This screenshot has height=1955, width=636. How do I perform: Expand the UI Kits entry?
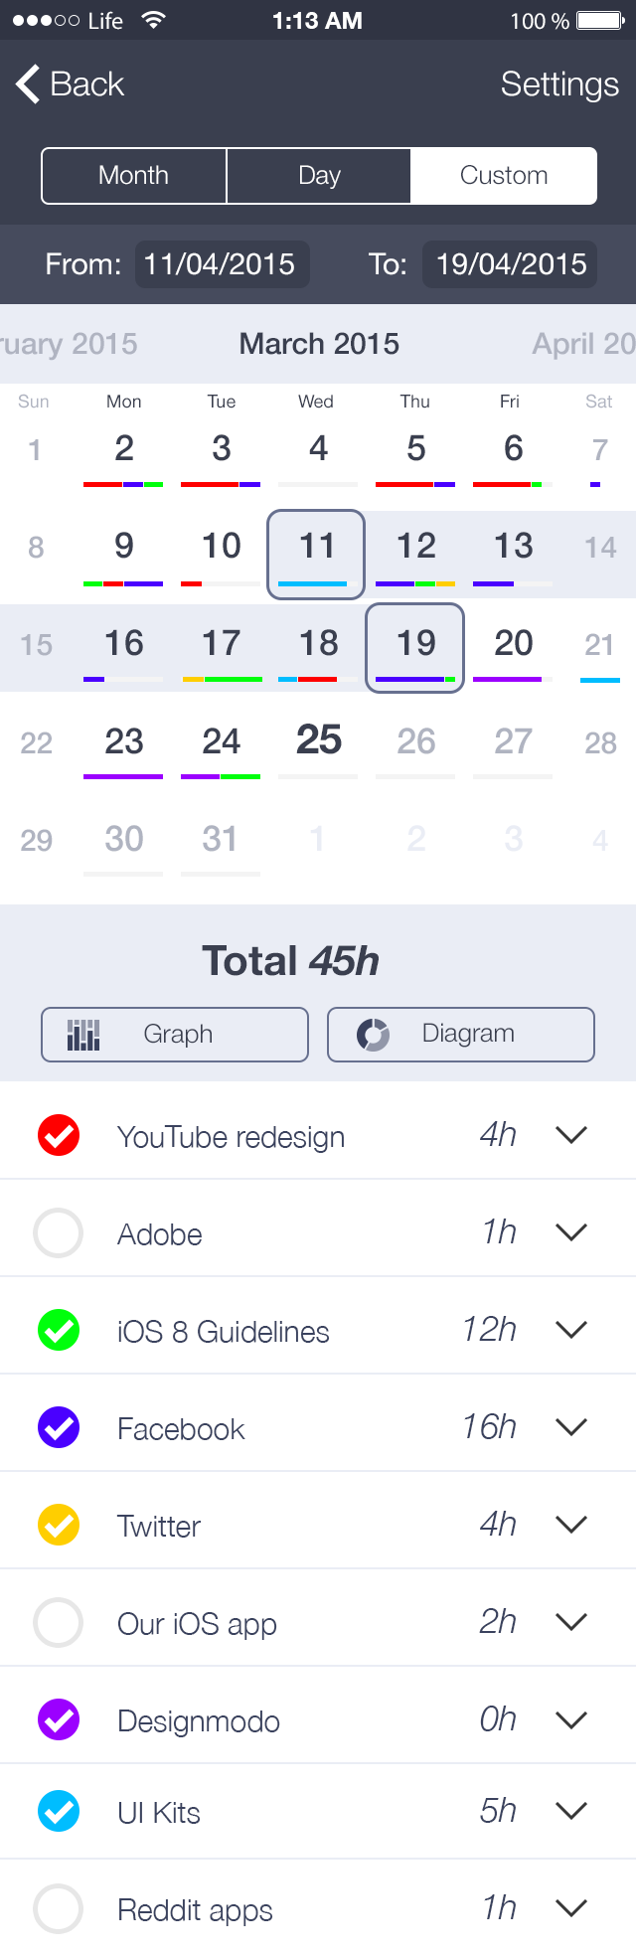571,1809
